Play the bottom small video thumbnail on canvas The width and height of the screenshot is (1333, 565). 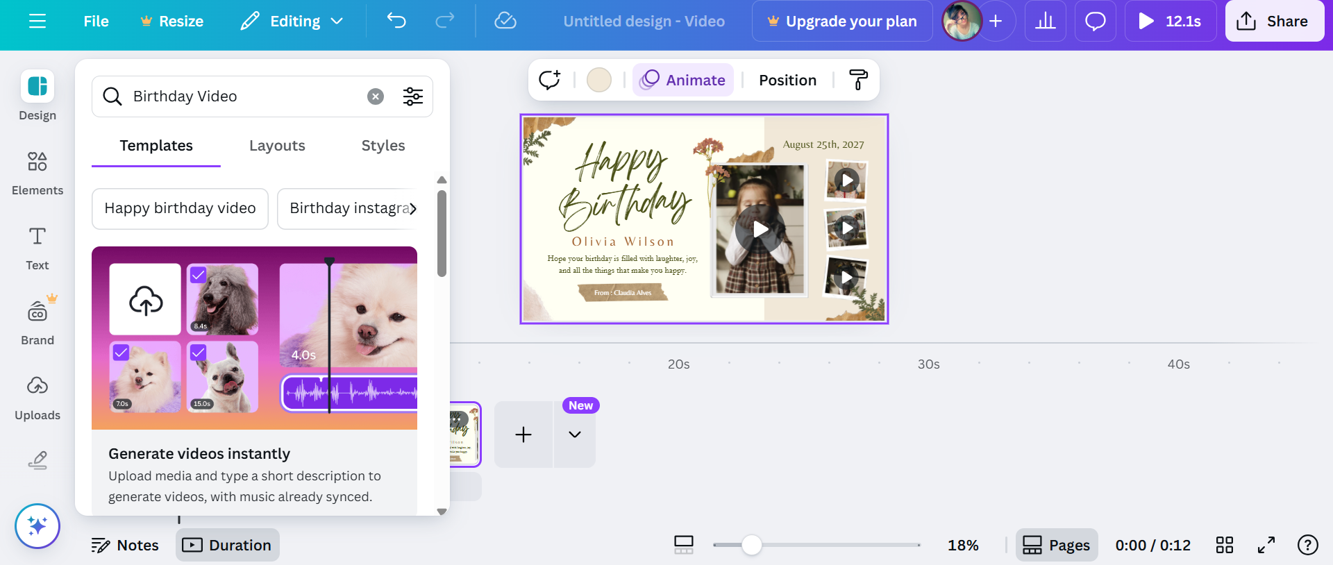coord(847,278)
